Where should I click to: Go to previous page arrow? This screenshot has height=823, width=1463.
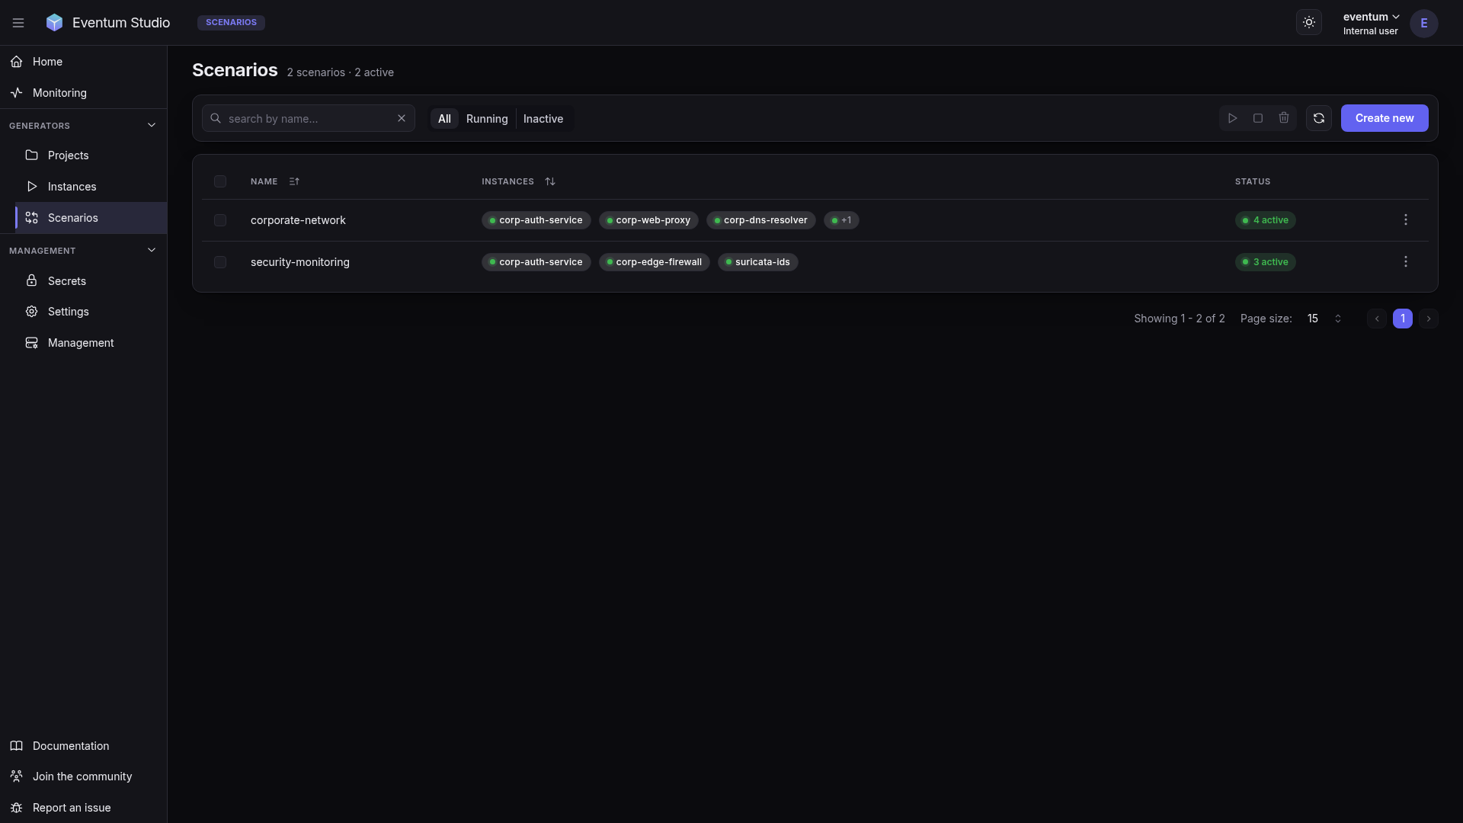coord(1377,319)
